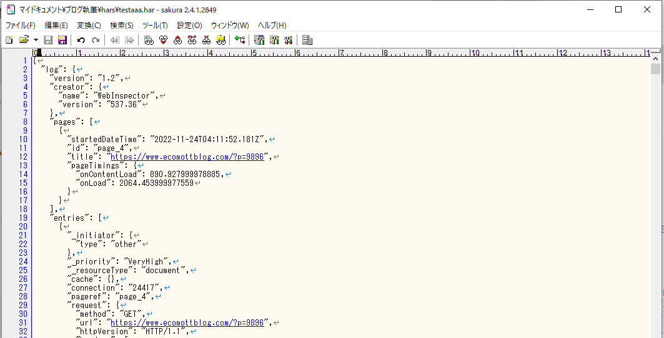Image resolution: width=664 pixels, height=338 pixels.
Task: Open a file using the folder icon
Action: coord(24,40)
